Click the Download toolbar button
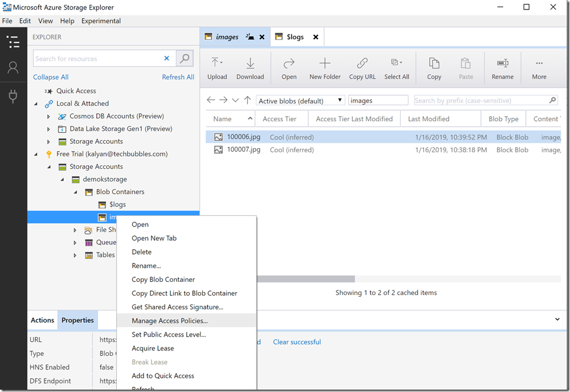 pos(250,68)
